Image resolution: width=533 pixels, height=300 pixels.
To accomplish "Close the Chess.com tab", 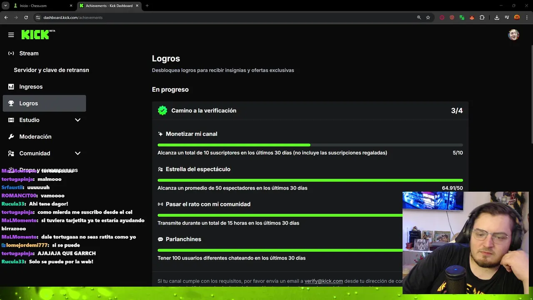I will coord(71,6).
